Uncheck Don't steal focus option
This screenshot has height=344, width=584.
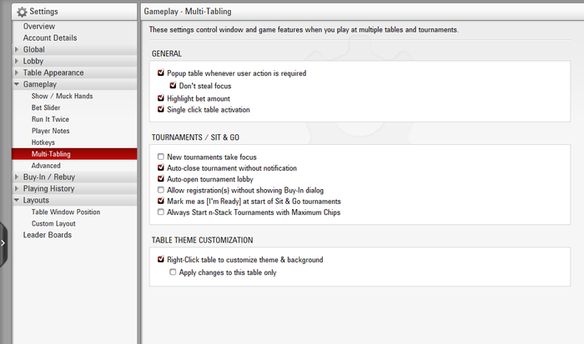pyautogui.click(x=173, y=86)
